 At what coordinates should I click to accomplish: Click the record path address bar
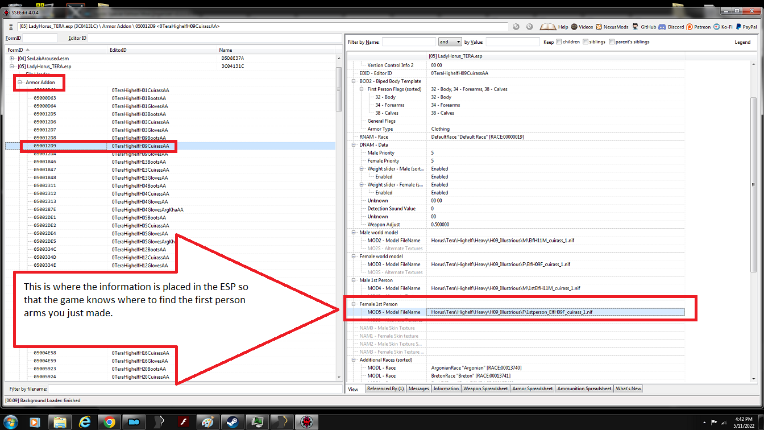pyautogui.click(x=263, y=27)
